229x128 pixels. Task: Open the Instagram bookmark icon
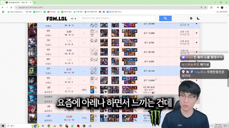(x=100, y=12)
